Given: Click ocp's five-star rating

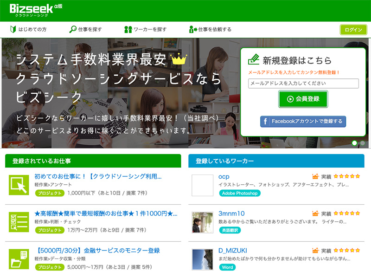Looking at the screenshot, I should [347, 176].
